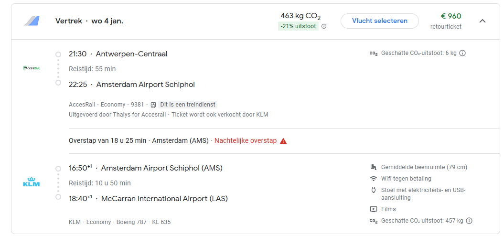Click info icon next to -21% uitstoot

pyautogui.click(x=324, y=26)
